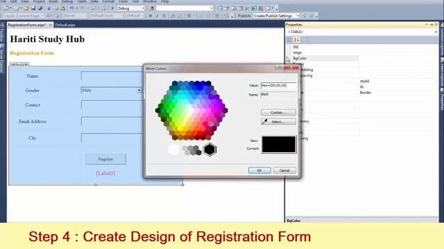Open the Custom color button
Screen dimensions: 444x249
(278, 112)
